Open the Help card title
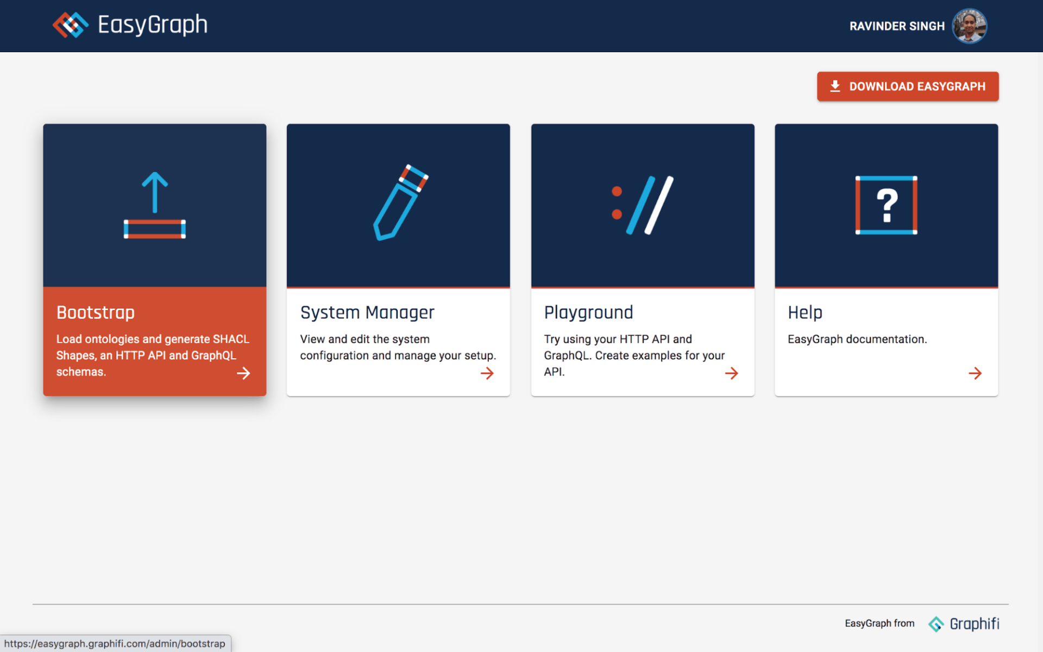The width and height of the screenshot is (1043, 652). (805, 312)
